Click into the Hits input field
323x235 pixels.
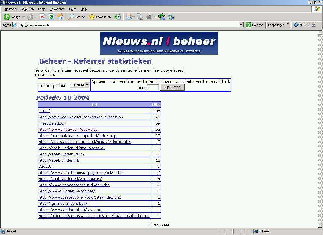153,87
